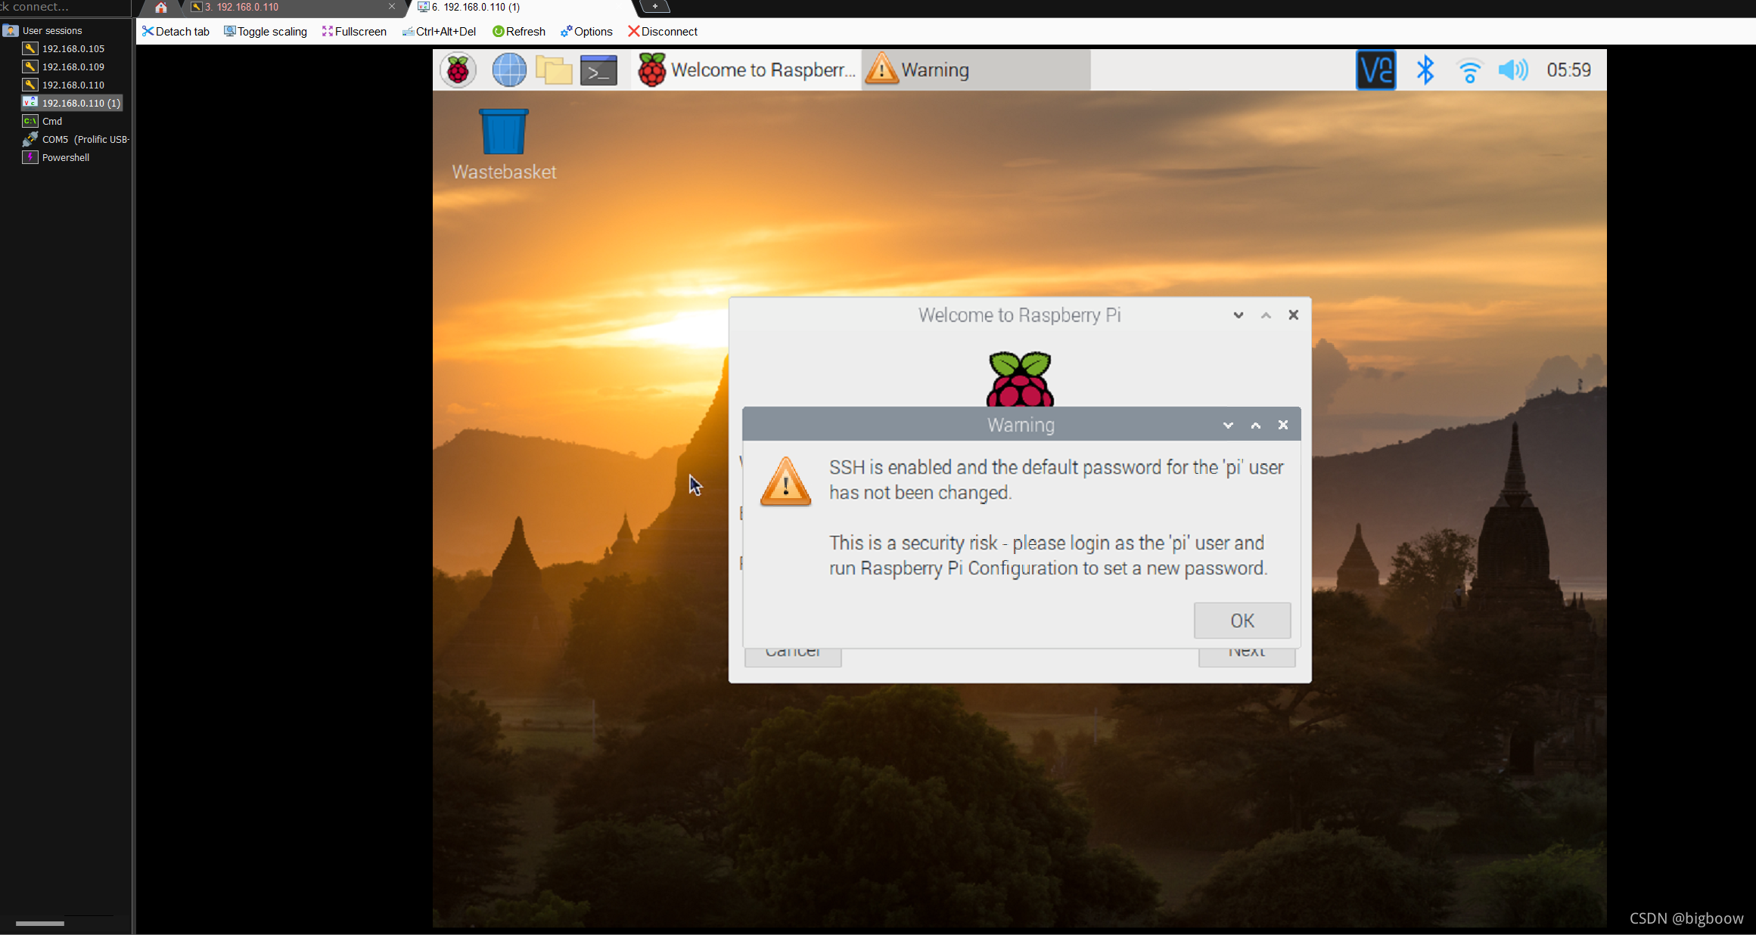
Task: Expand the Cmd session in sidebar
Action: (x=51, y=119)
